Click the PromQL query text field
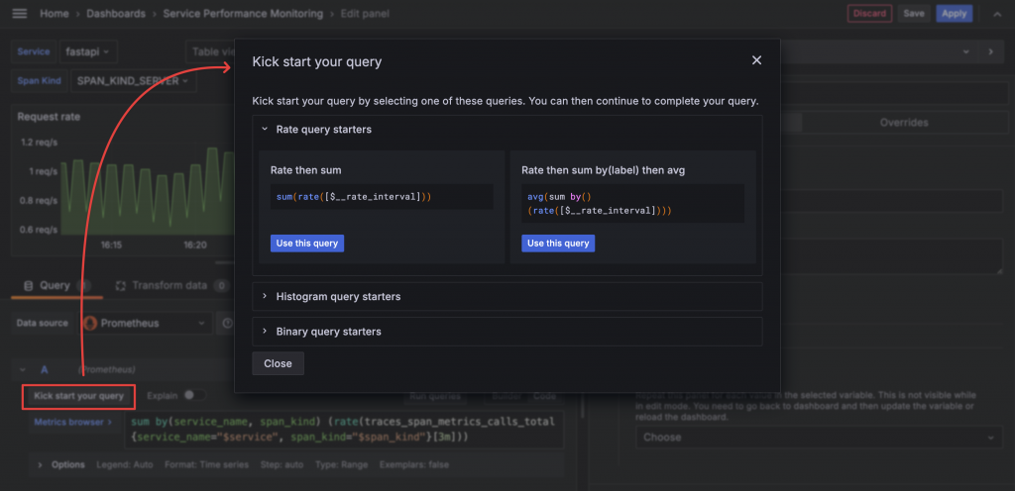The width and height of the screenshot is (1015, 491). coord(347,429)
